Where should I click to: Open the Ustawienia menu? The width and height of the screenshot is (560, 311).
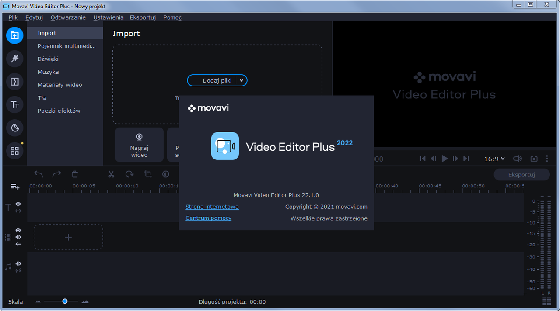tap(108, 17)
